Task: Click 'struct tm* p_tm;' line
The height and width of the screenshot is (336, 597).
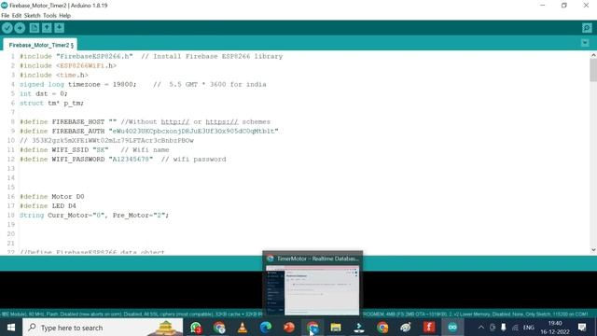Action: (x=52, y=104)
